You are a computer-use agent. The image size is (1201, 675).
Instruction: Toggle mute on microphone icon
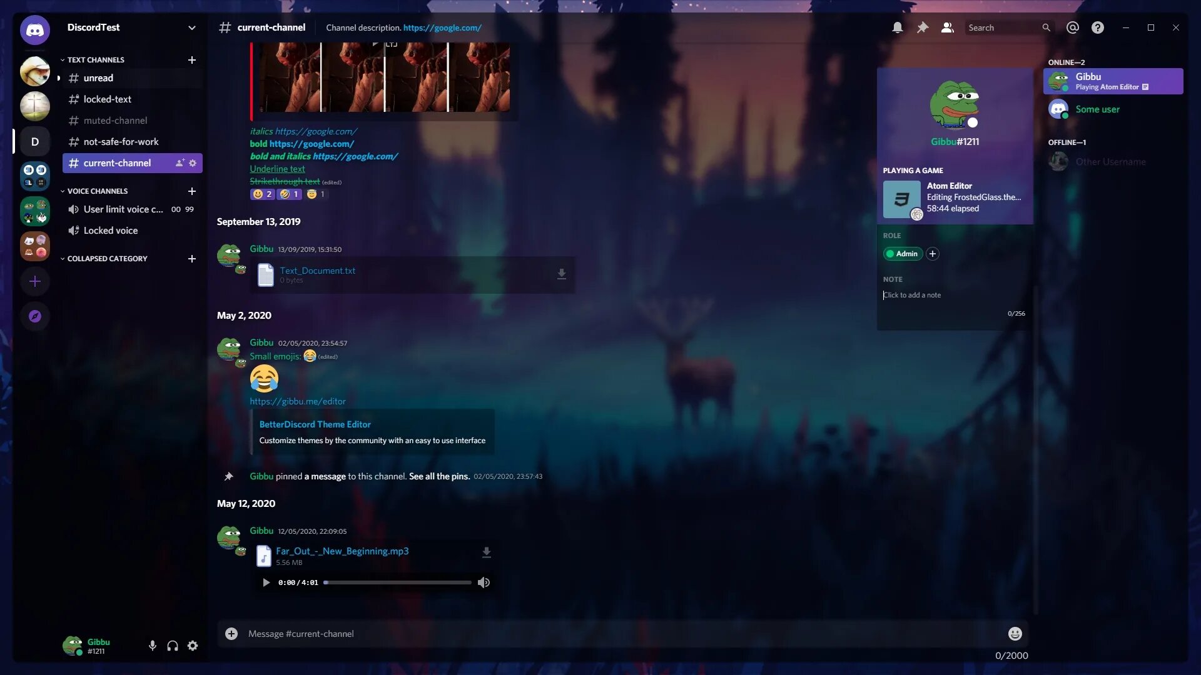152,646
